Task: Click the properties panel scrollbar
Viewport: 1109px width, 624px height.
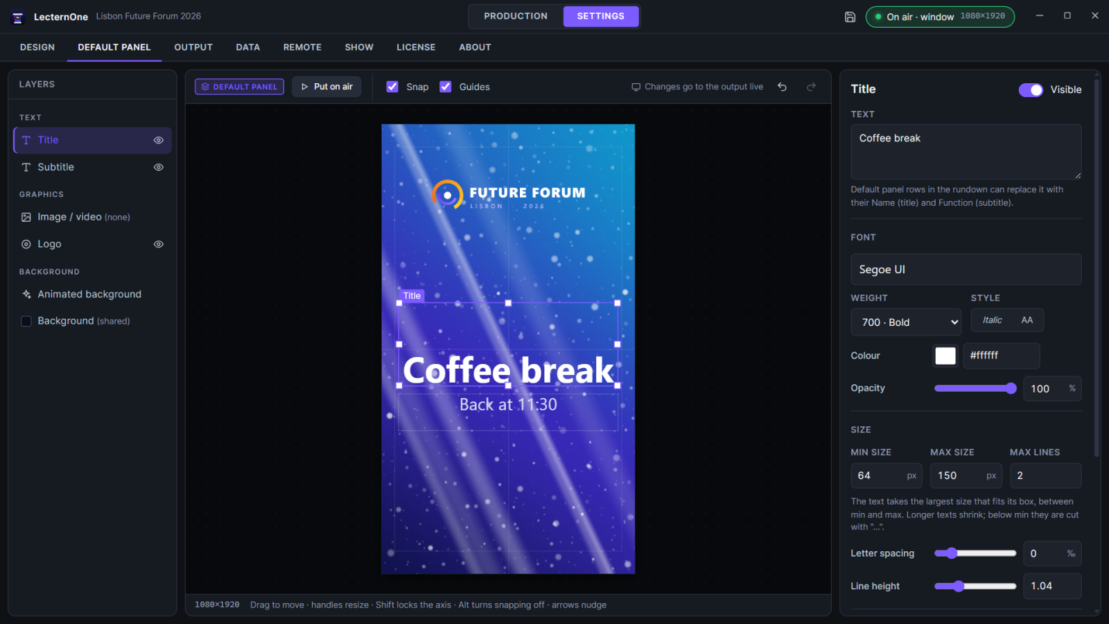Action: [x=1097, y=267]
